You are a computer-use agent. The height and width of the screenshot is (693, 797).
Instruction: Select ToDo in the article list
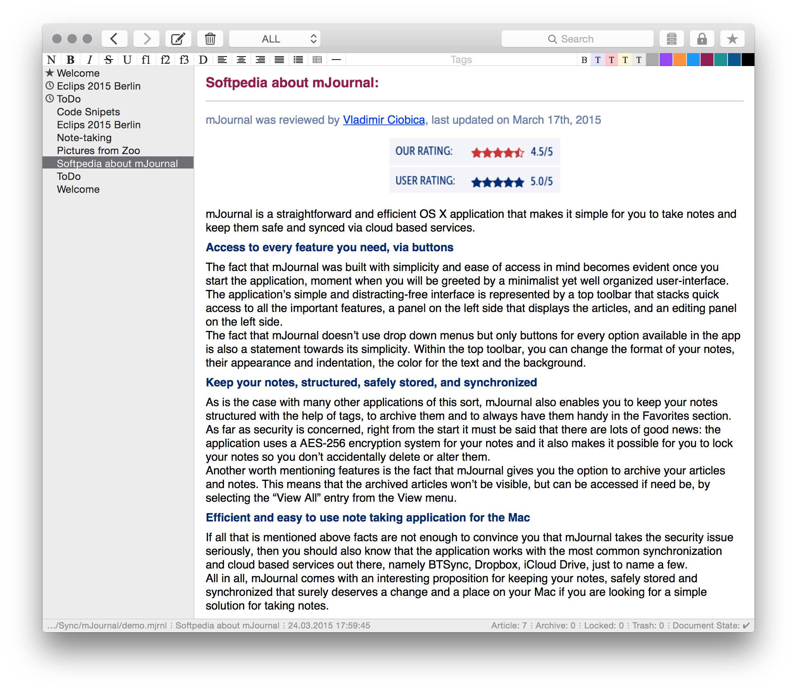click(118, 176)
